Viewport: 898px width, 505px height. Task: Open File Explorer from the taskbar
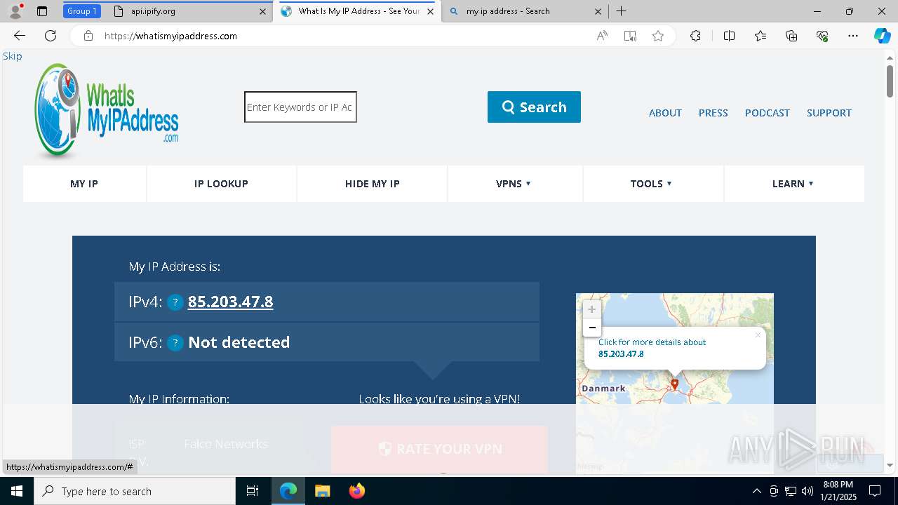click(322, 491)
